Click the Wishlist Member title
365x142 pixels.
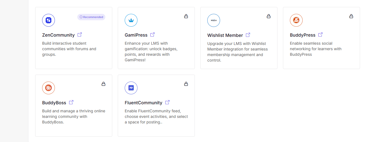(x=225, y=35)
